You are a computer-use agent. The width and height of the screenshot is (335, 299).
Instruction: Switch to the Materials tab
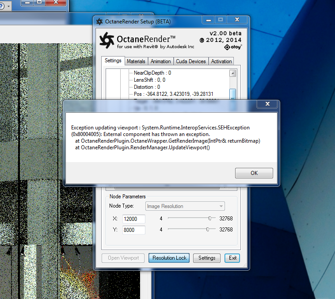point(136,61)
